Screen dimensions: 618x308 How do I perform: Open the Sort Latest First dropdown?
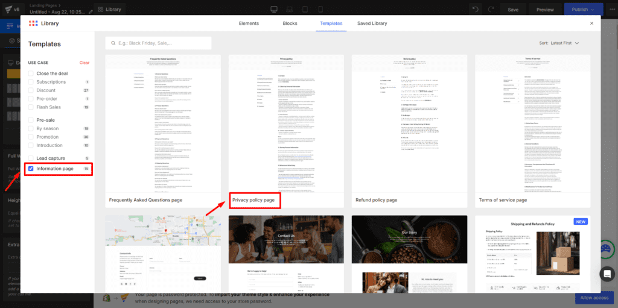(559, 43)
